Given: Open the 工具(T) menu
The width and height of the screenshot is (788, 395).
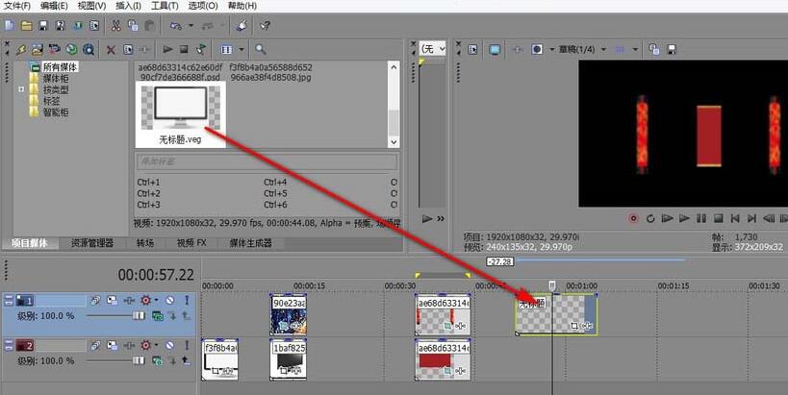Looking at the screenshot, I should point(165,6).
